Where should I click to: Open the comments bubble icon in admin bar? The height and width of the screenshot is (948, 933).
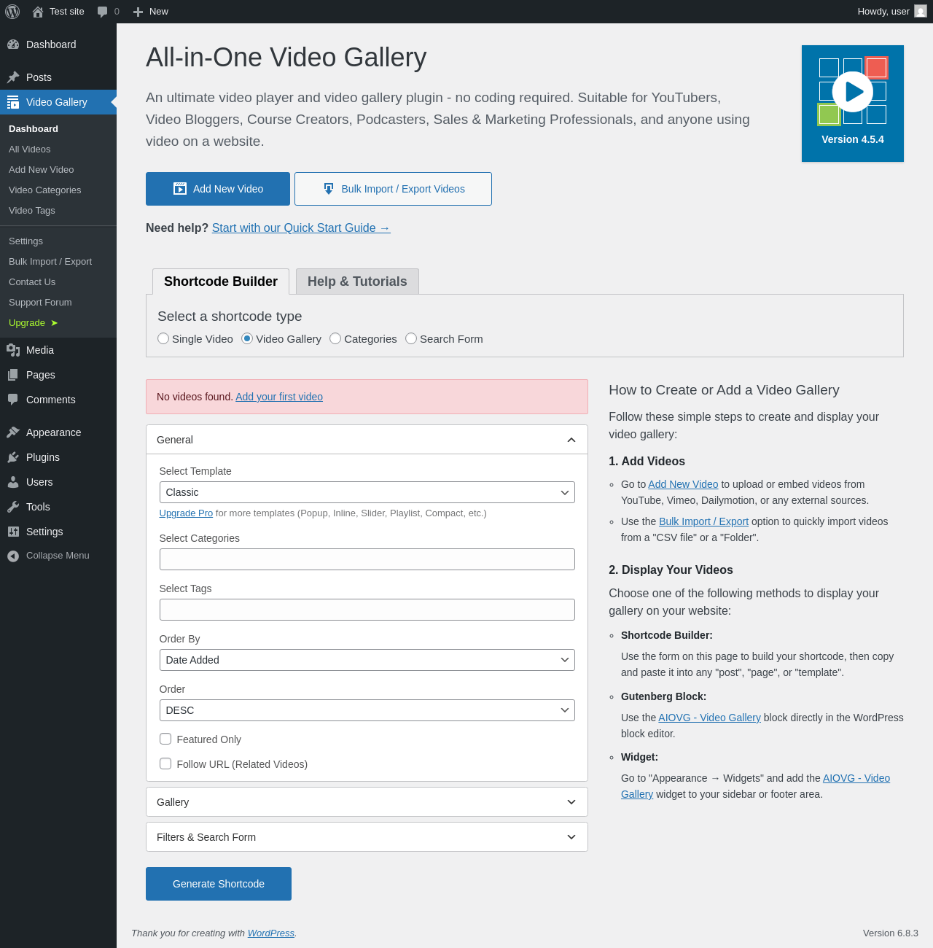tap(102, 12)
